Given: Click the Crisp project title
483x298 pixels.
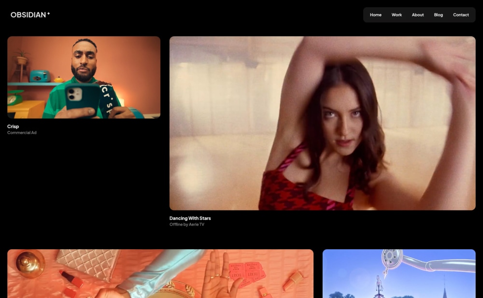Looking at the screenshot, I should click(13, 127).
